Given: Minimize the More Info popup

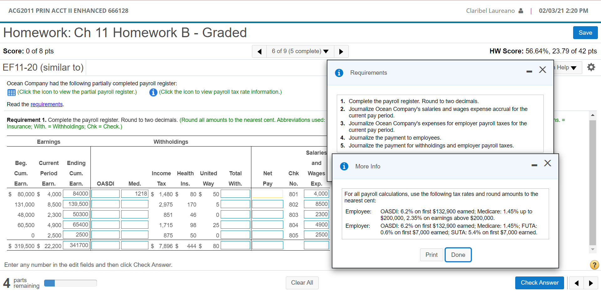Looking at the screenshot, I should click(x=534, y=165).
